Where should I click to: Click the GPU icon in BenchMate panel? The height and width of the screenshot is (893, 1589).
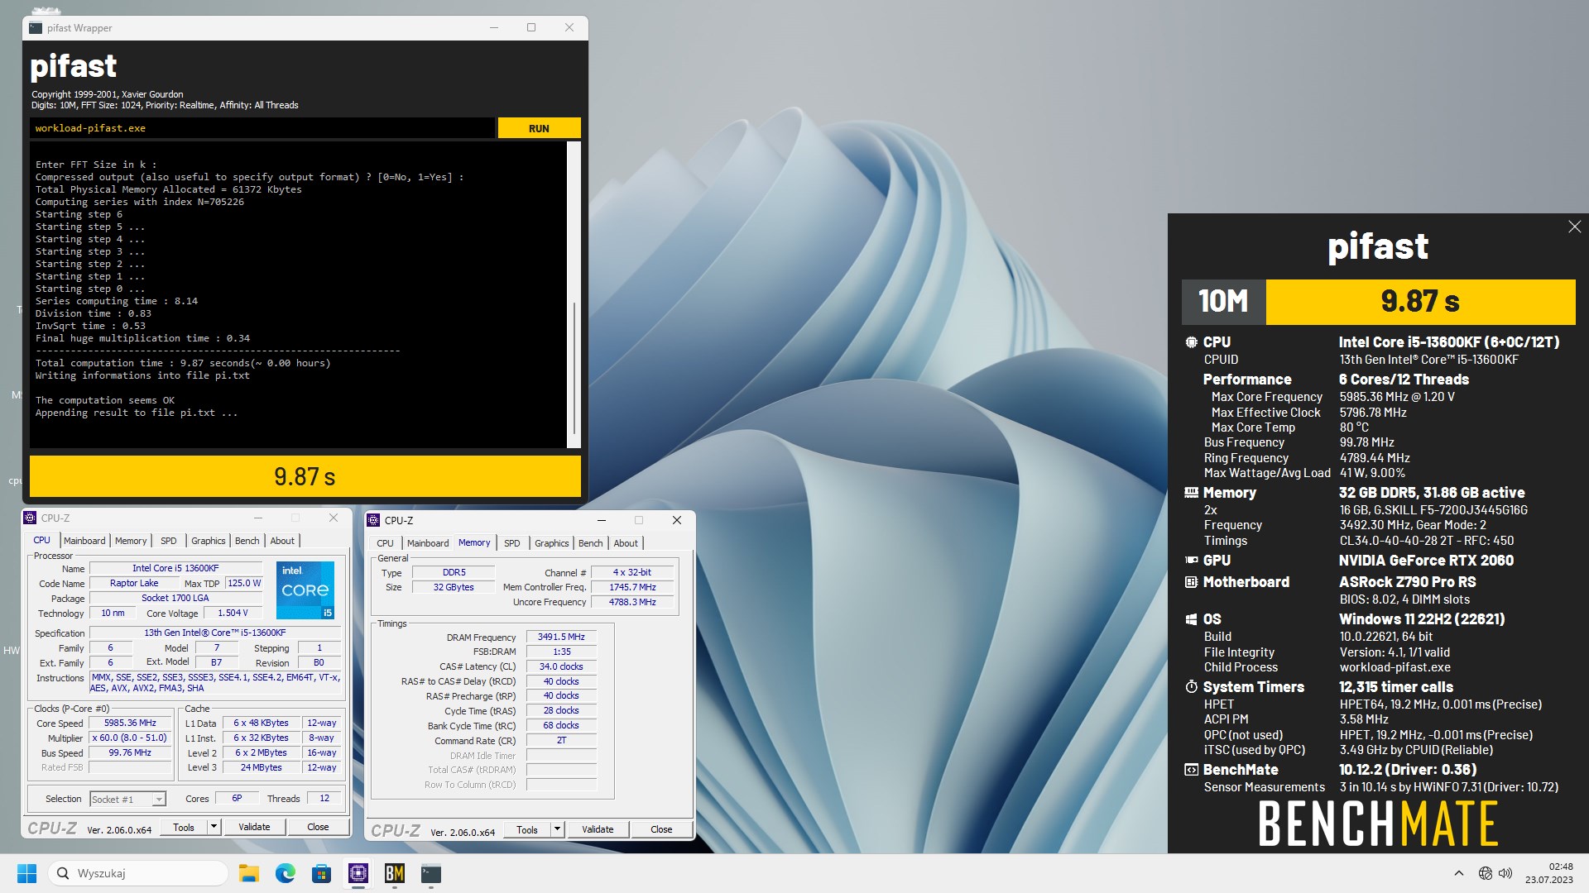coord(1191,561)
